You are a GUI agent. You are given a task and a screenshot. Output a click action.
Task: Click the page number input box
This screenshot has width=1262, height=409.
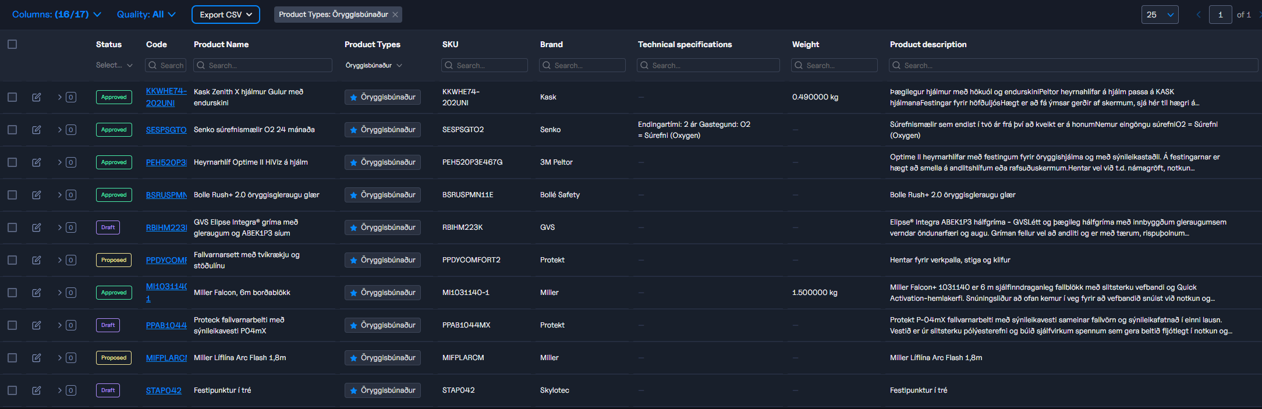1220,15
